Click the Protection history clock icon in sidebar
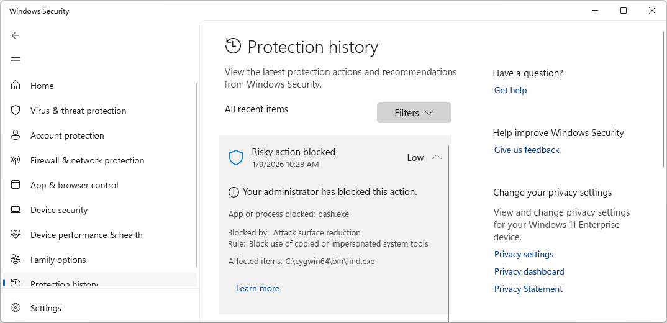Screen dimensions: 667x323 [x=16, y=283]
